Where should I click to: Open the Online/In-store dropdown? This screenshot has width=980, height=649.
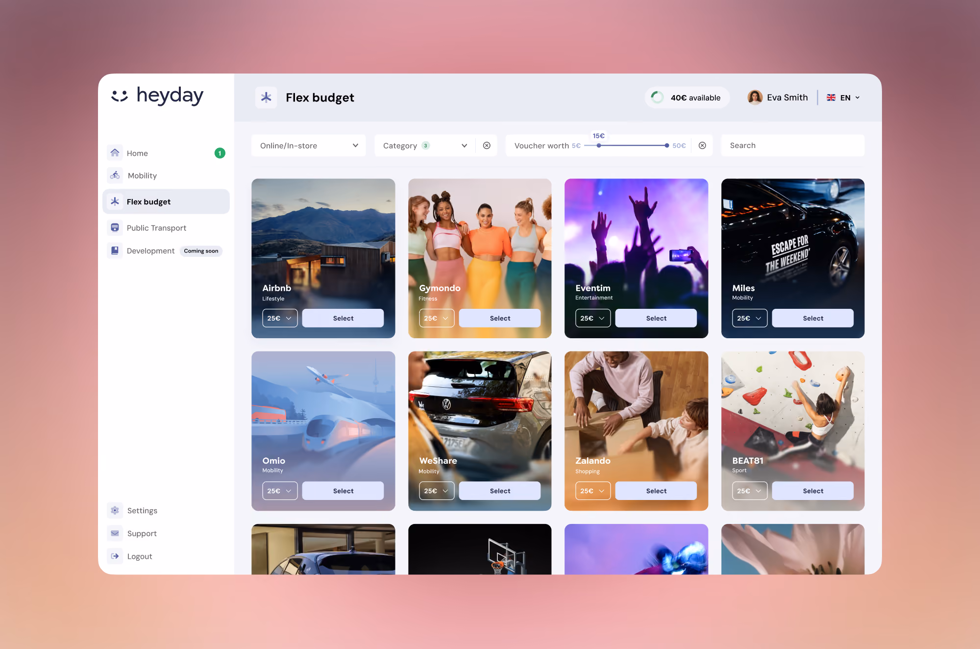pyautogui.click(x=308, y=146)
